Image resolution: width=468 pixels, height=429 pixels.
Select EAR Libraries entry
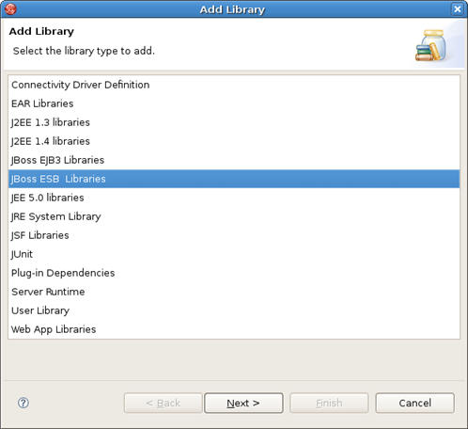click(x=234, y=103)
